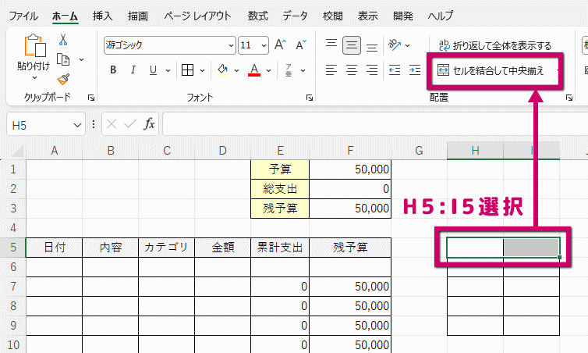Select cell F1 containing 50,000
Image resolution: width=588 pixels, height=353 pixels.
[349, 168]
